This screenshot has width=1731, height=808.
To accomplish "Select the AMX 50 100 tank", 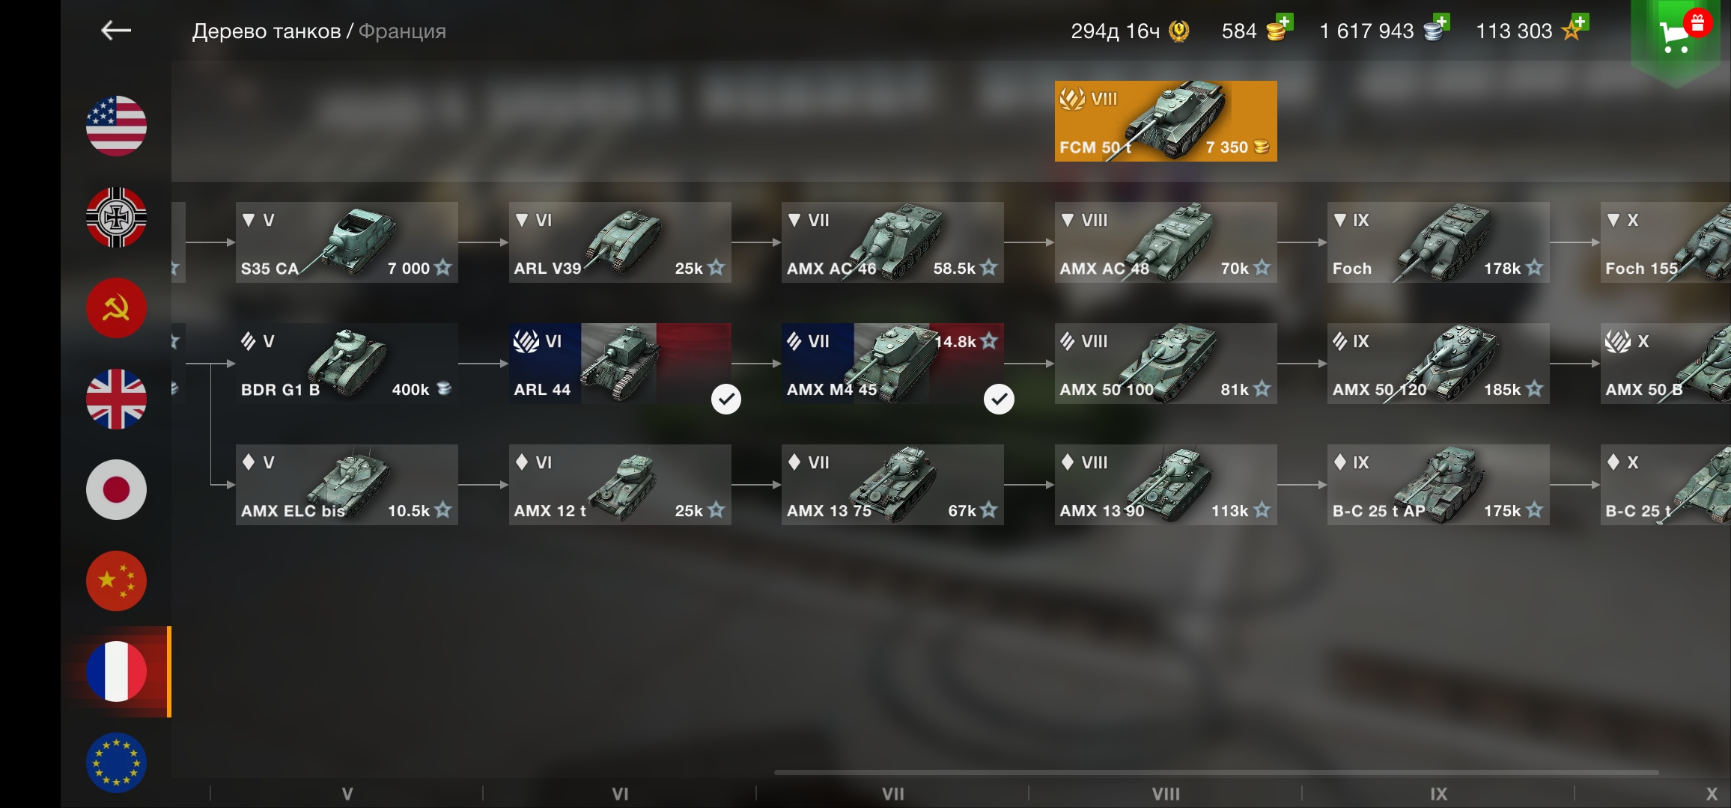I will click(x=1166, y=364).
